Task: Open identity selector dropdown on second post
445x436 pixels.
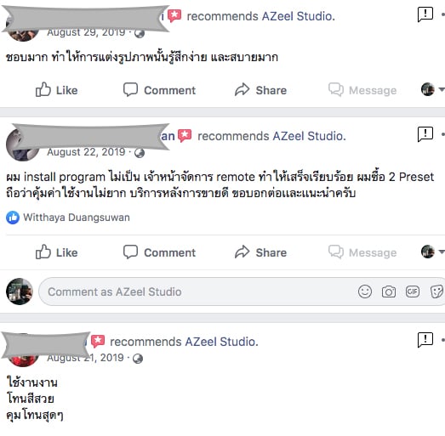Action: tap(432, 252)
